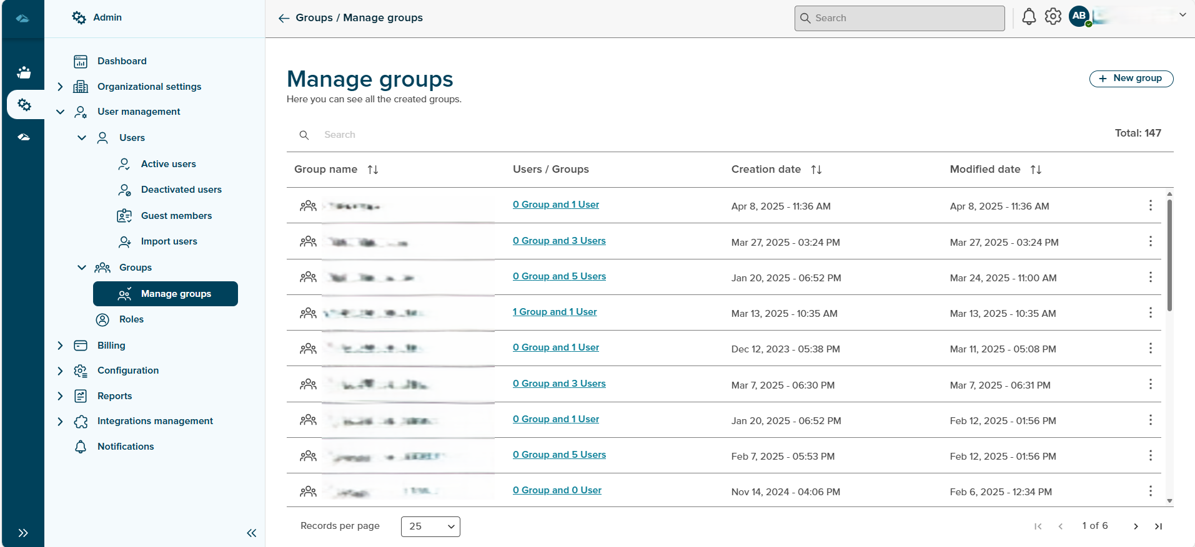Expand the Configuration section
Image resolution: width=1195 pixels, height=547 pixels.
click(60, 370)
